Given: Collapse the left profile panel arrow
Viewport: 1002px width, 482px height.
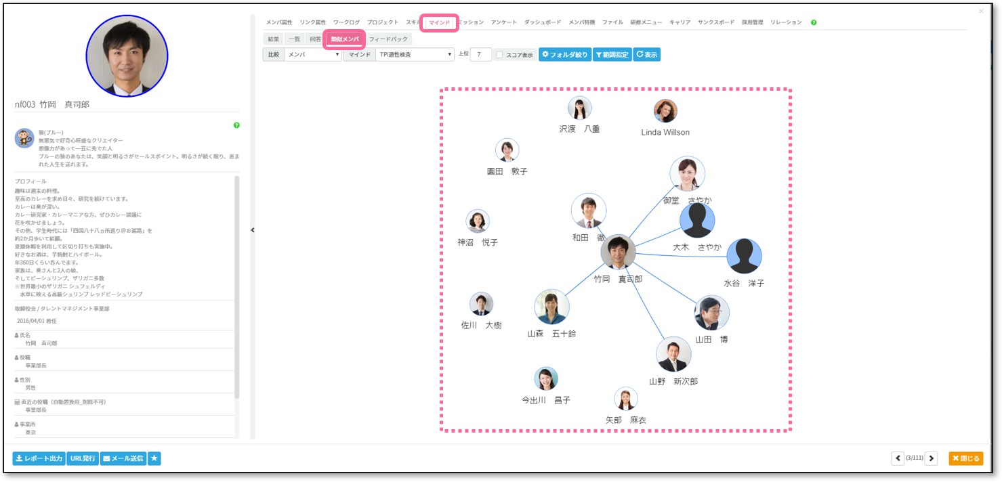Looking at the screenshot, I should pyautogui.click(x=253, y=230).
